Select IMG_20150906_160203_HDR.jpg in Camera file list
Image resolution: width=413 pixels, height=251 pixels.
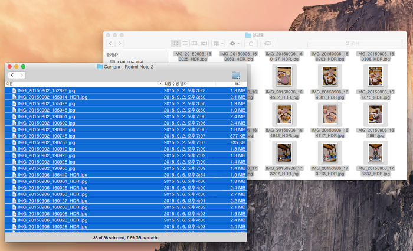(126, 207)
